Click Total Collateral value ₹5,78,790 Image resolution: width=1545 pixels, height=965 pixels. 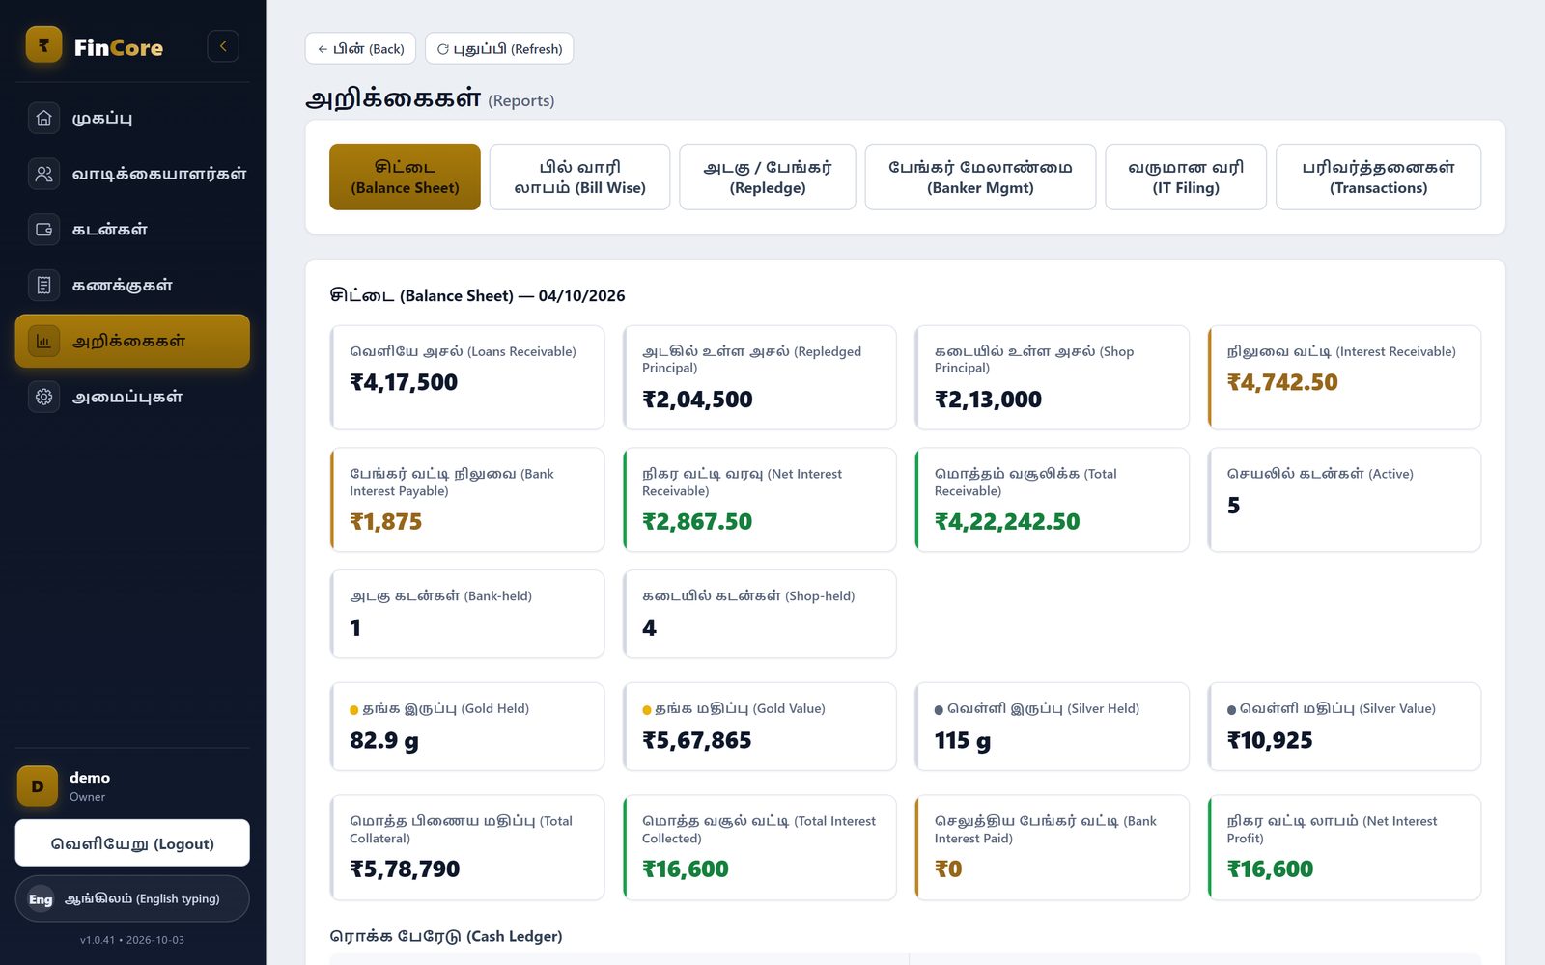(x=405, y=869)
